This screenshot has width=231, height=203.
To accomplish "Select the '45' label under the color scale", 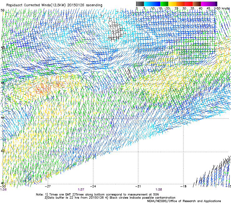I will click(208, 8).
